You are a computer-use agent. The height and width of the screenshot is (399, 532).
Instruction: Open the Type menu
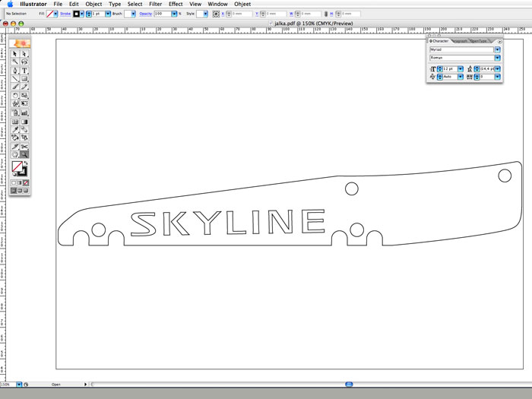pyautogui.click(x=115, y=4)
